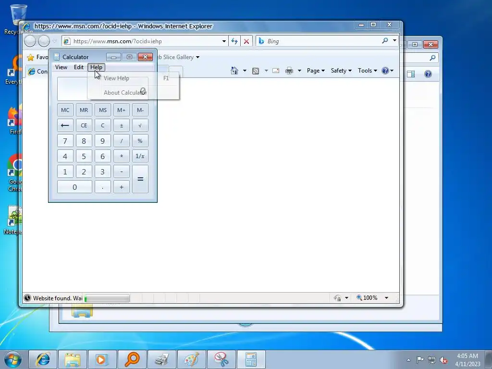Viewport: 492px width, 369px height.
Task: Open the Page dropdown menu
Action: 316,71
